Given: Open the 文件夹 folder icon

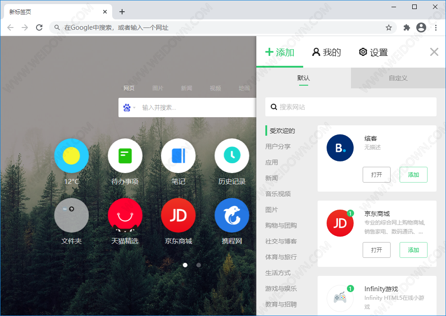Looking at the screenshot, I should 71,215.
